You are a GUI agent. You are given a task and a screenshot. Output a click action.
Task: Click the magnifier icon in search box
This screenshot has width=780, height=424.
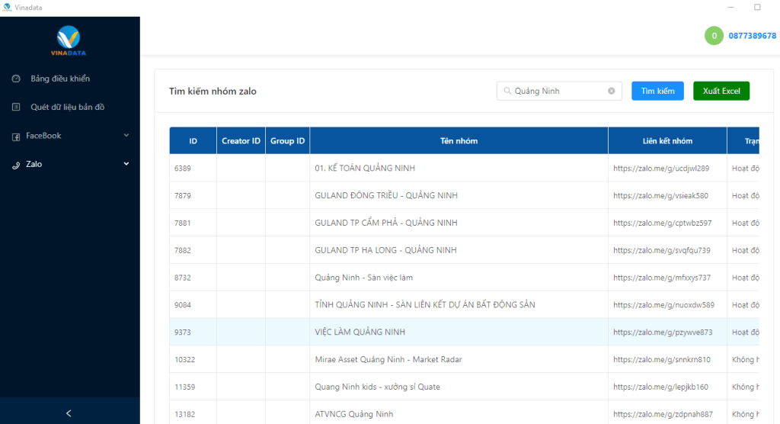click(507, 91)
